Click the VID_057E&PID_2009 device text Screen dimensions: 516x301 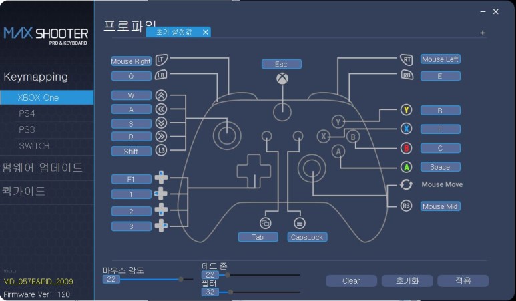[39, 282]
